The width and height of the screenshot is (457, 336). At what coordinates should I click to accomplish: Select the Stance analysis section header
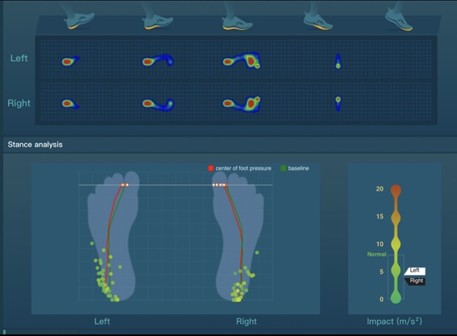tap(35, 145)
